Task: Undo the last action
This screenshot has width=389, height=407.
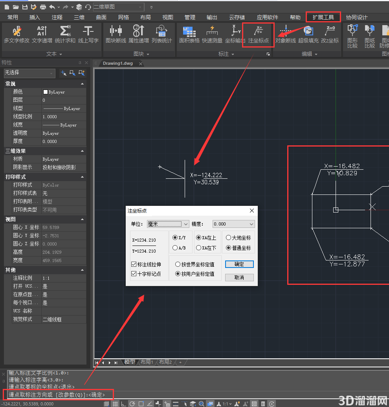Action: pos(52,7)
